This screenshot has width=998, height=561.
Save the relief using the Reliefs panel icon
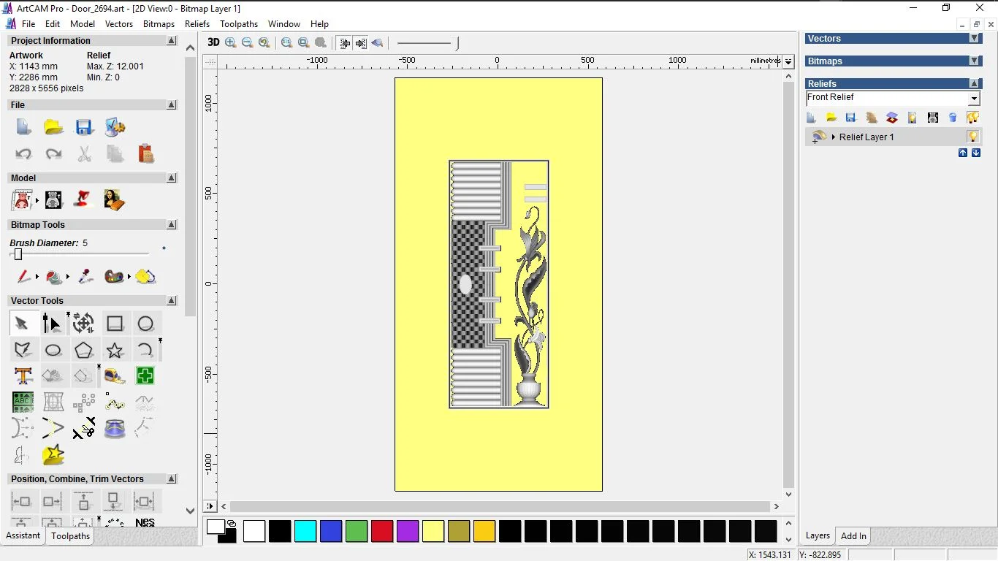click(x=850, y=118)
